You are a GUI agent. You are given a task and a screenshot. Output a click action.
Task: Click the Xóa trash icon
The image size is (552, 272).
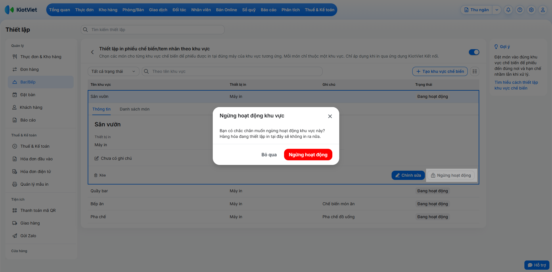pos(96,175)
